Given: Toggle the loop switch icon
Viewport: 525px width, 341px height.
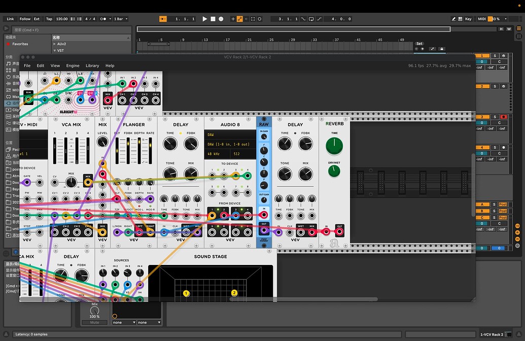Looking at the screenshot, I should tap(311, 19).
